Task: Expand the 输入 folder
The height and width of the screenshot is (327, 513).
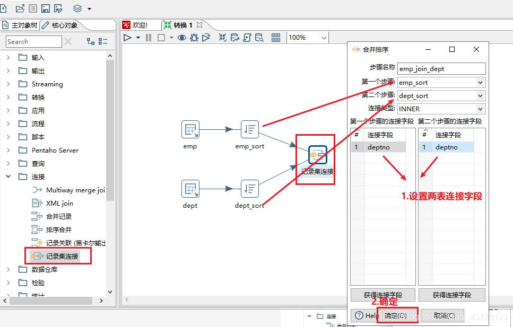Action: (8, 58)
